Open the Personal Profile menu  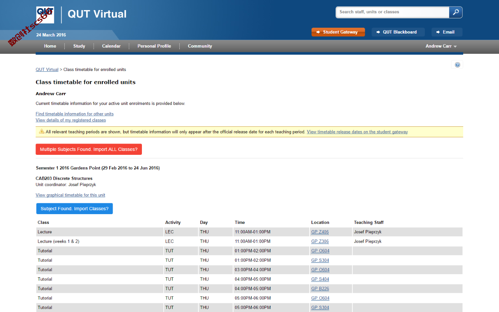pos(154,46)
